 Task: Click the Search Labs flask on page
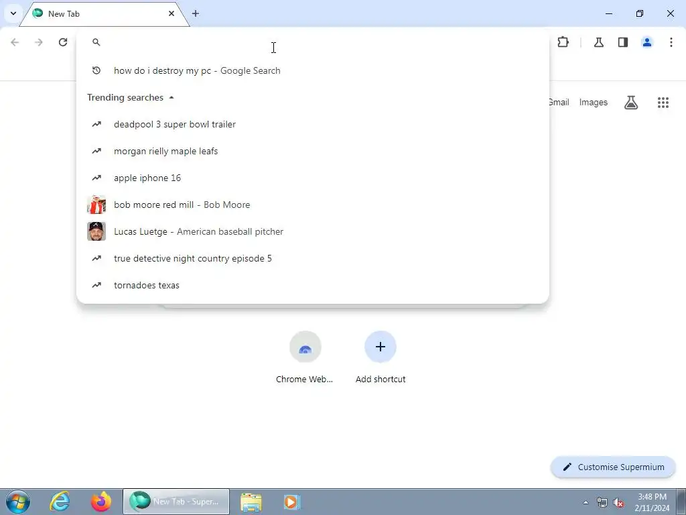coord(631,103)
